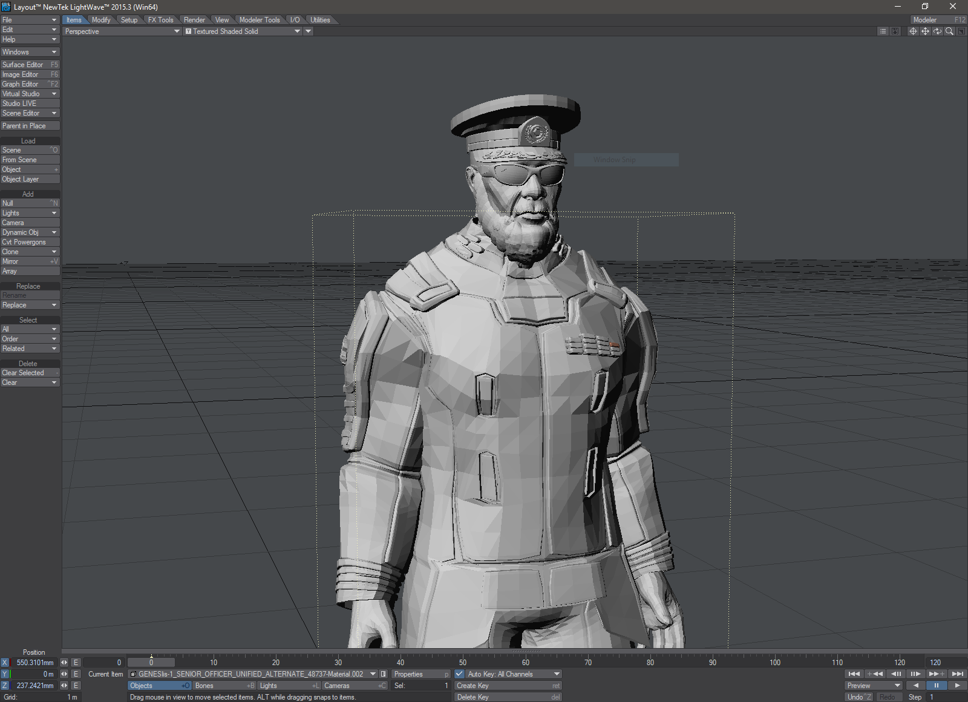Play animation forward
The image size is (968, 702).
957,686
